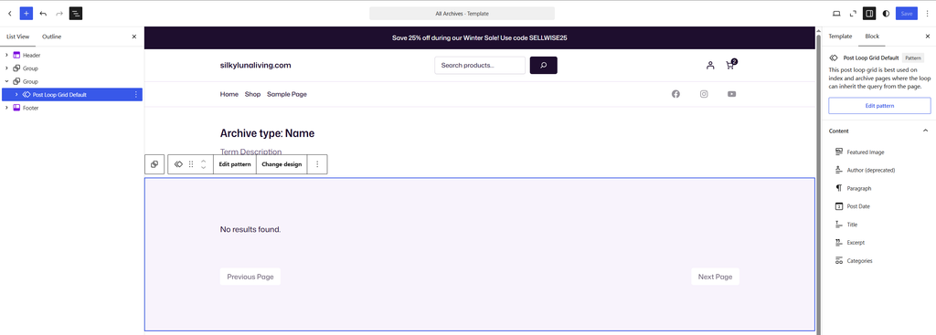This screenshot has height=335, width=936.
Task: Select parent Group block toolbar button
Action: [154, 164]
